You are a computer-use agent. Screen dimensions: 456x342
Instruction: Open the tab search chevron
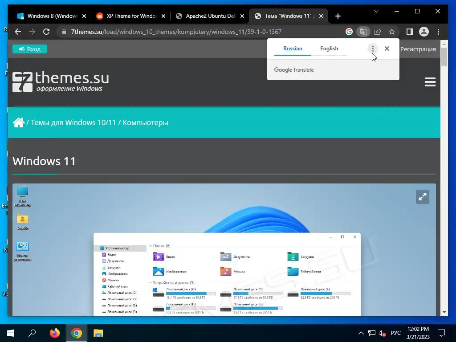pos(376,11)
